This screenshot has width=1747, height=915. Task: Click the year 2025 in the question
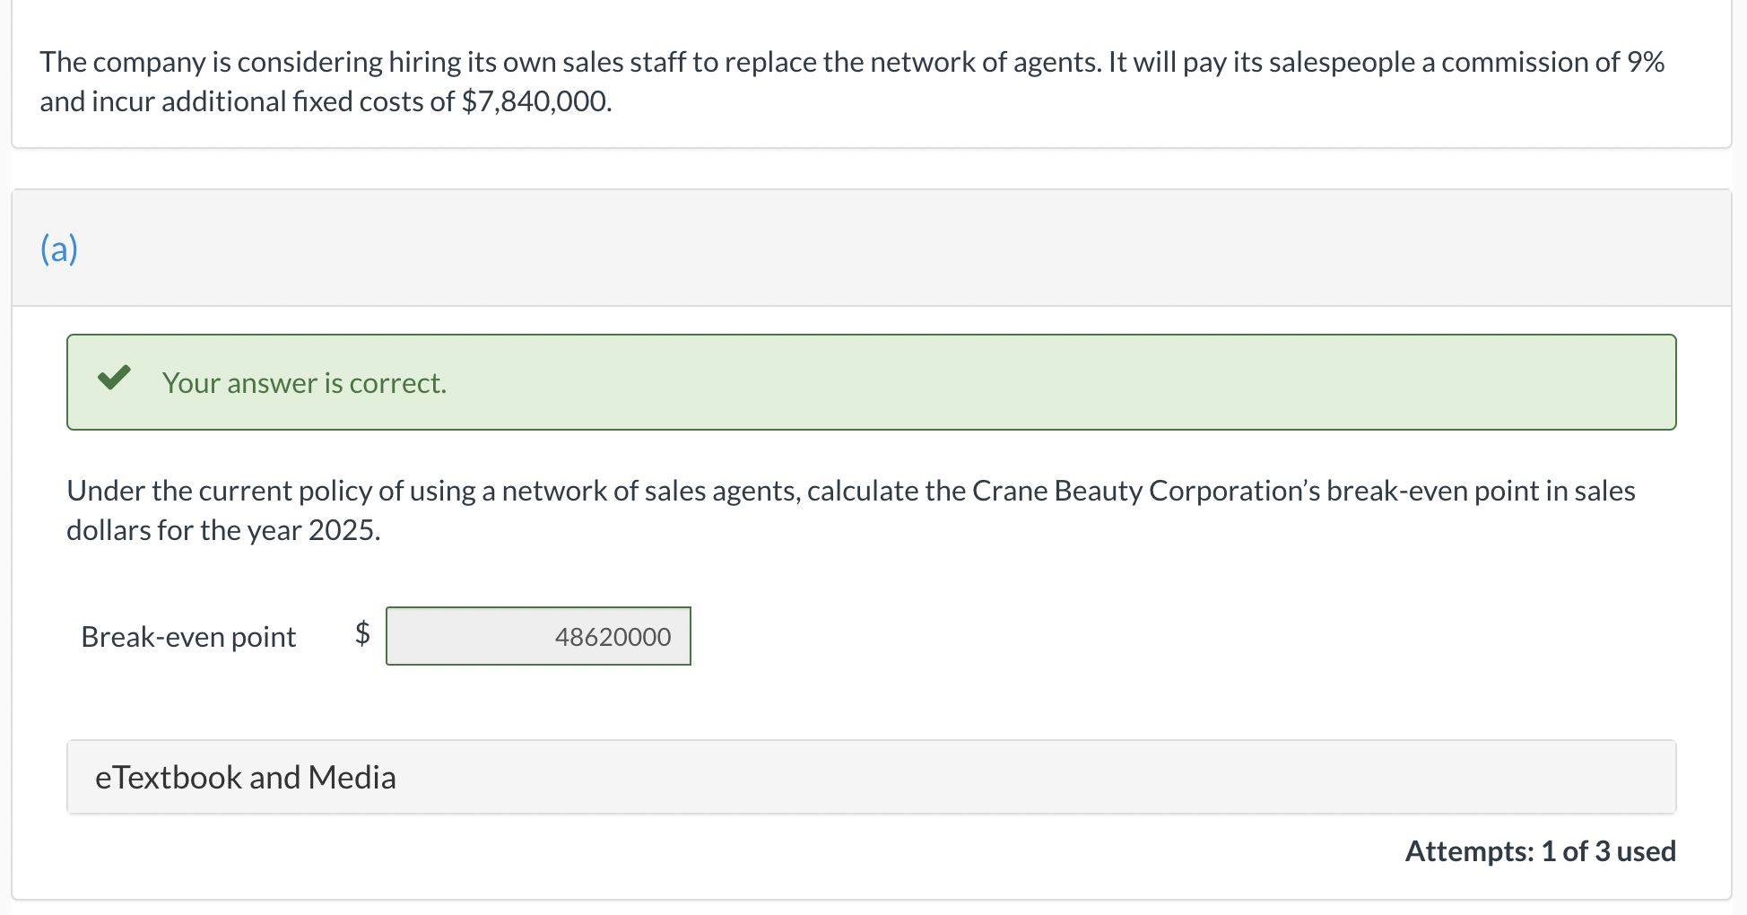[x=343, y=530]
